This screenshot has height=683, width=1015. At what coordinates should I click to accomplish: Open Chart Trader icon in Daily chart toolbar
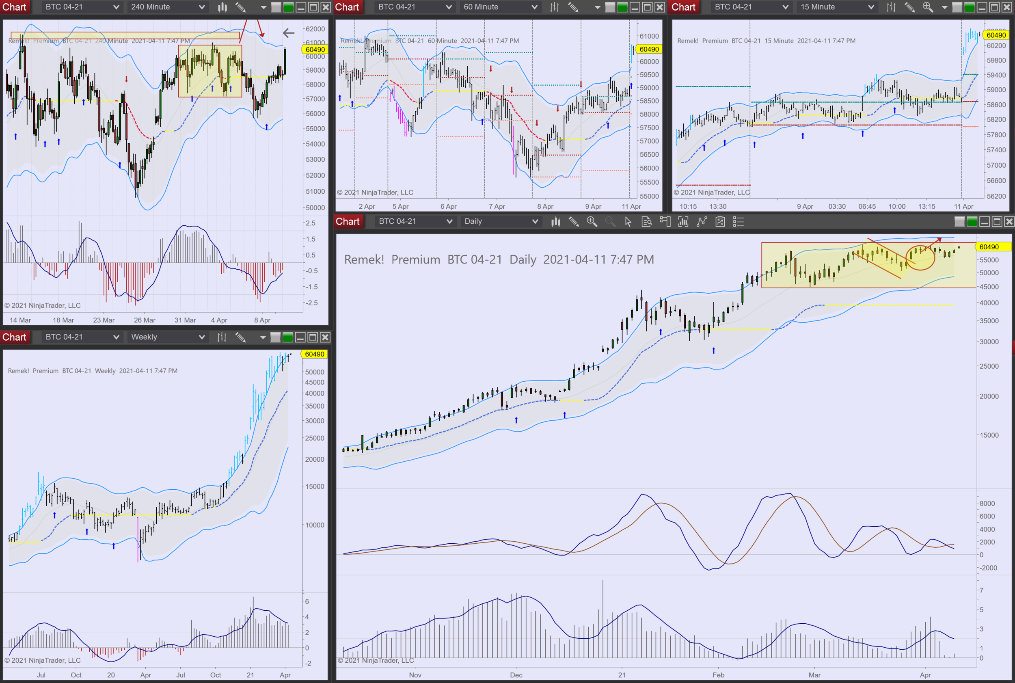pyautogui.click(x=665, y=222)
